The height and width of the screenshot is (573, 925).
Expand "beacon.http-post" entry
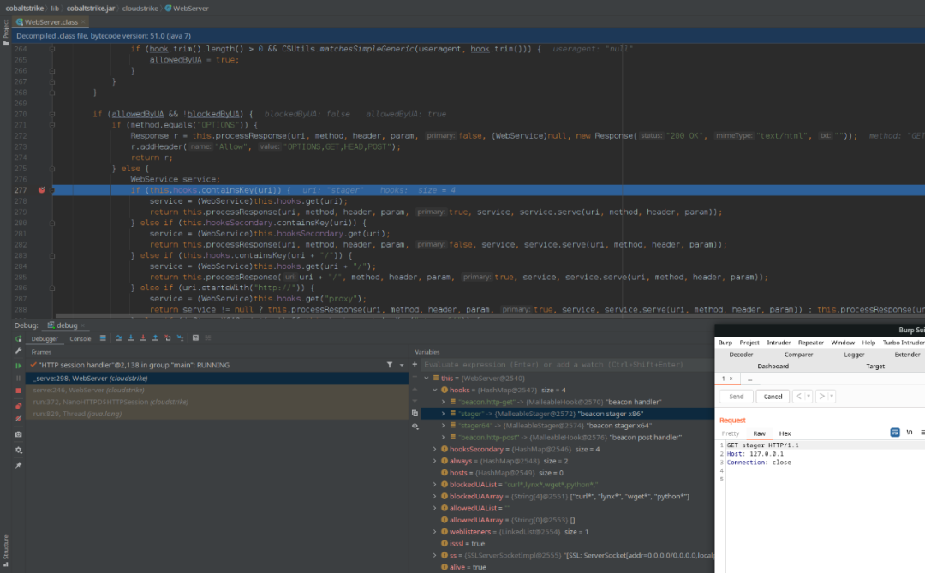click(443, 438)
